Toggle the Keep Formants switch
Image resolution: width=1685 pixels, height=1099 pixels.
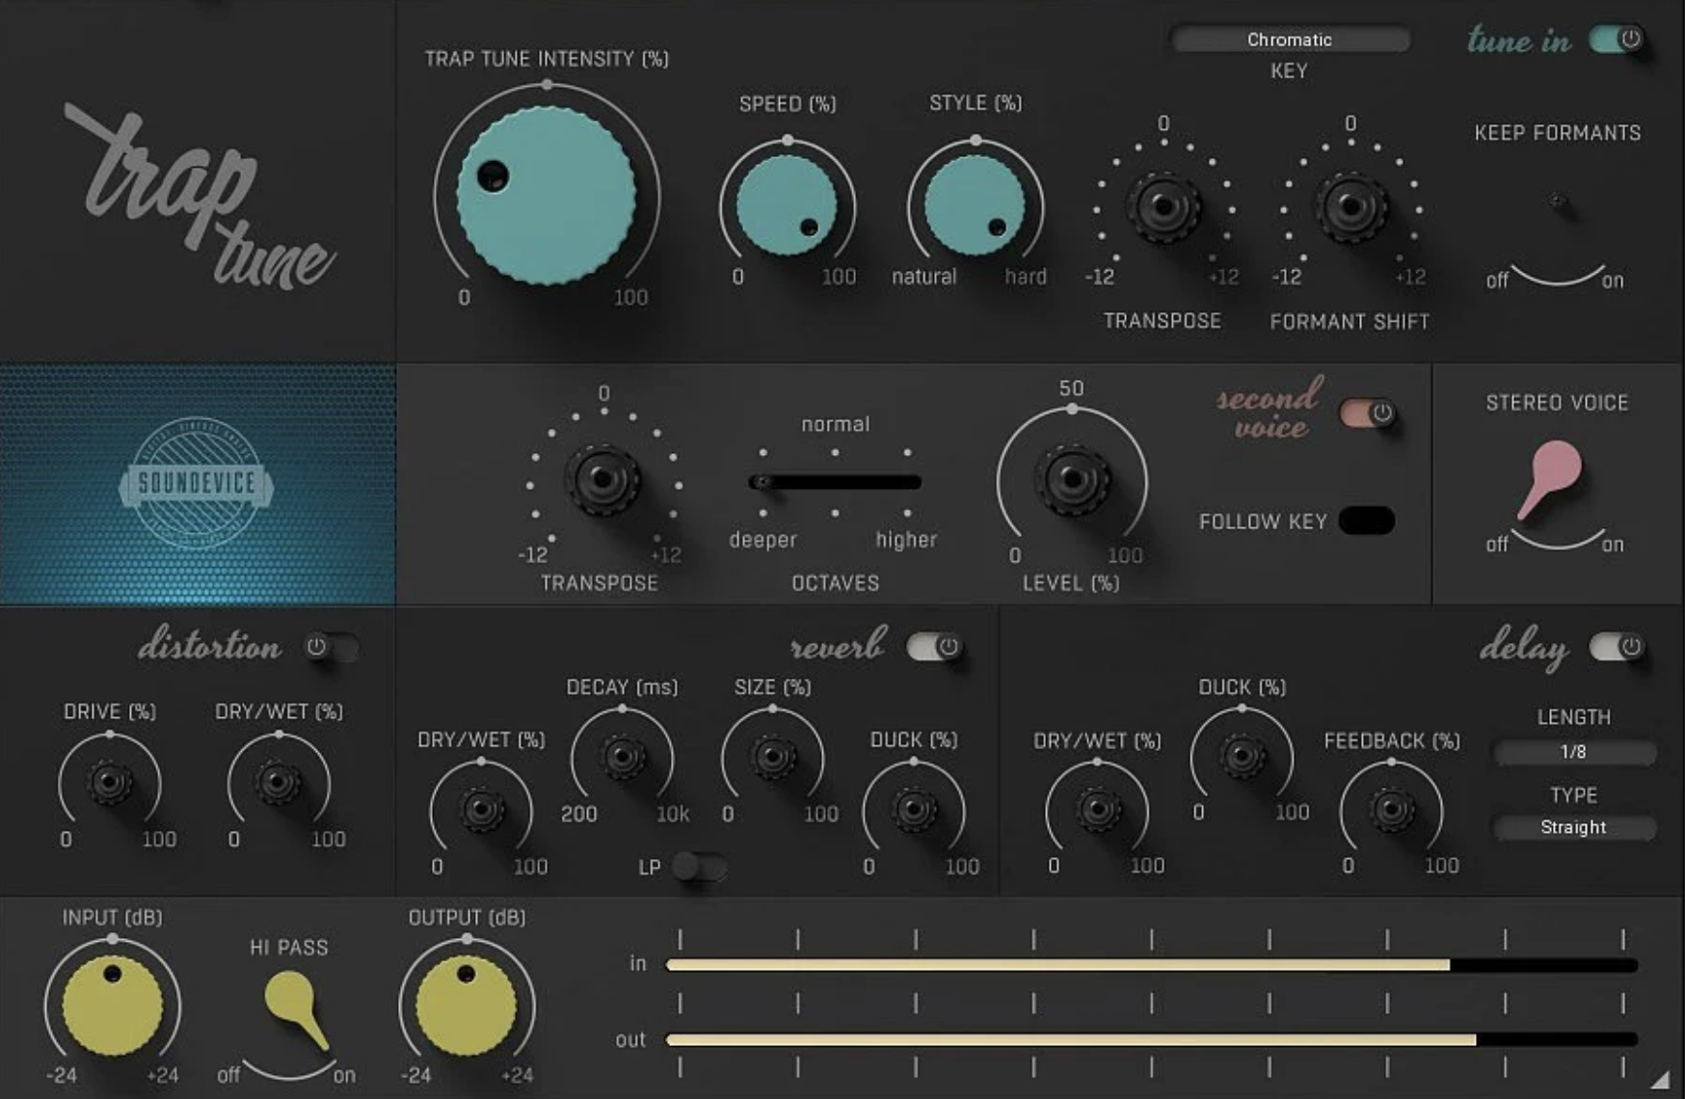pyautogui.click(x=1556, y=201)
